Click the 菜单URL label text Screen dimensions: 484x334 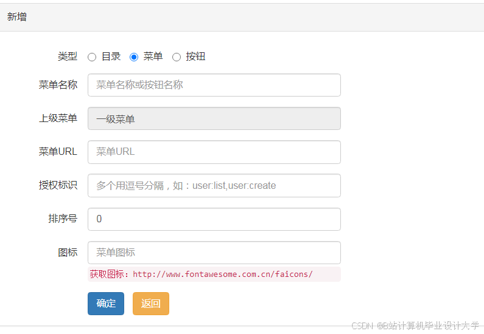pos(58,151)
